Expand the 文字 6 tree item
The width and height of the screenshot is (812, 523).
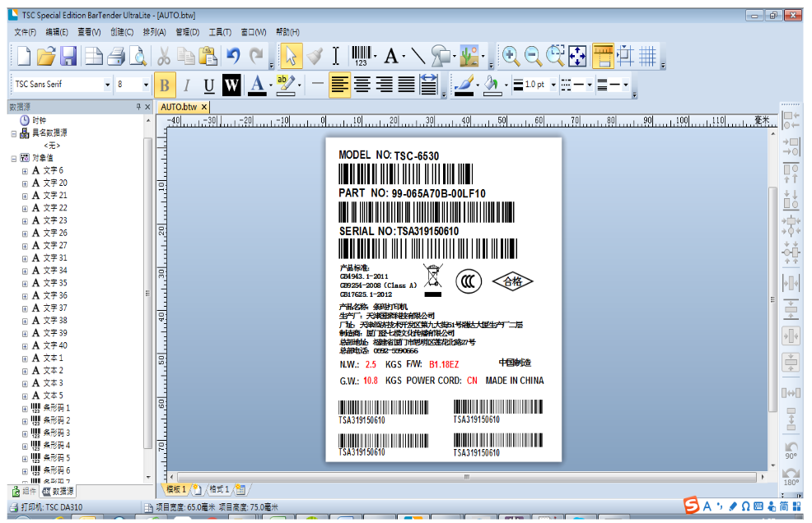pyautogui.click(x=25, y=171)
